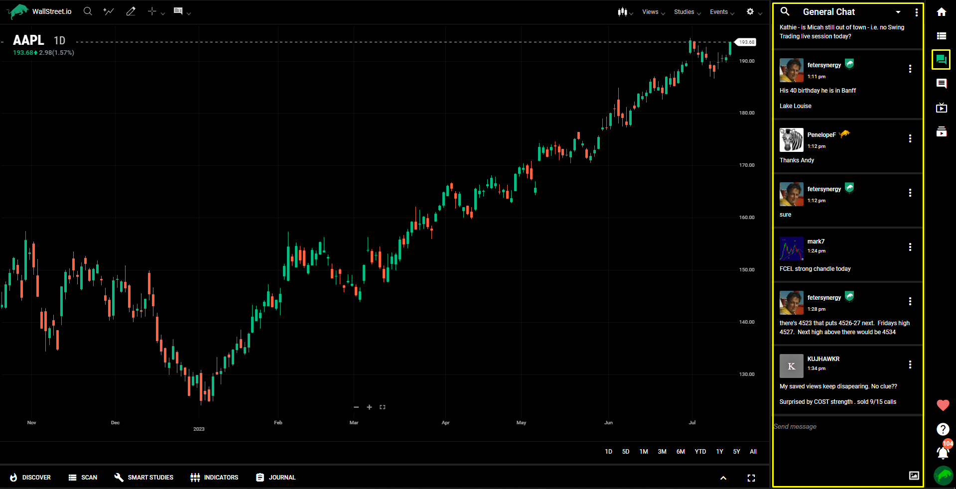Open the compare/add indicator line icon
The height and width of the screenshot is (489, 956).
[x=109, y=11]
